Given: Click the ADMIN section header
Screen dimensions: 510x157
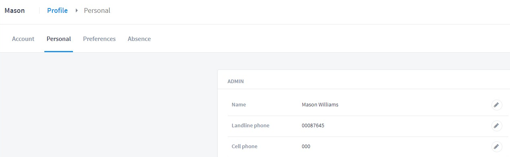Looking at the screenshot, I should pos(235,82).
